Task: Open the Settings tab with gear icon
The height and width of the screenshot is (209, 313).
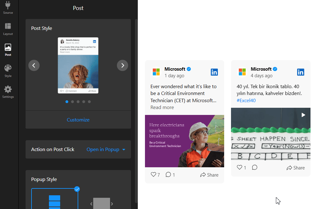Action: tap(8, 92)
